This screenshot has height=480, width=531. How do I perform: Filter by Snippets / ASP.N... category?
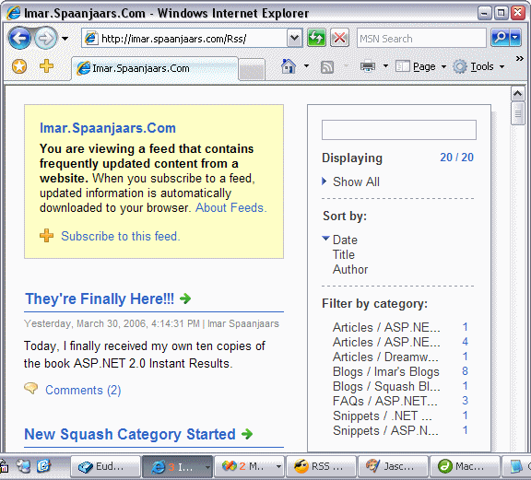coord(385,430)
